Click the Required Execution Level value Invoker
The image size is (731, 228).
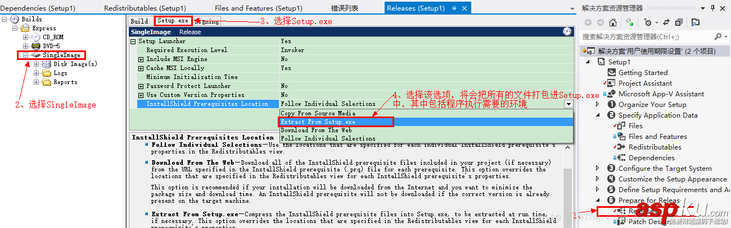[x=426, y=50]
